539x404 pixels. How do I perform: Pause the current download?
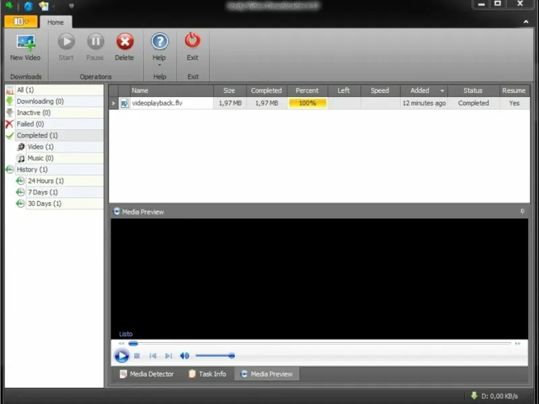click(x=95, y=48)
